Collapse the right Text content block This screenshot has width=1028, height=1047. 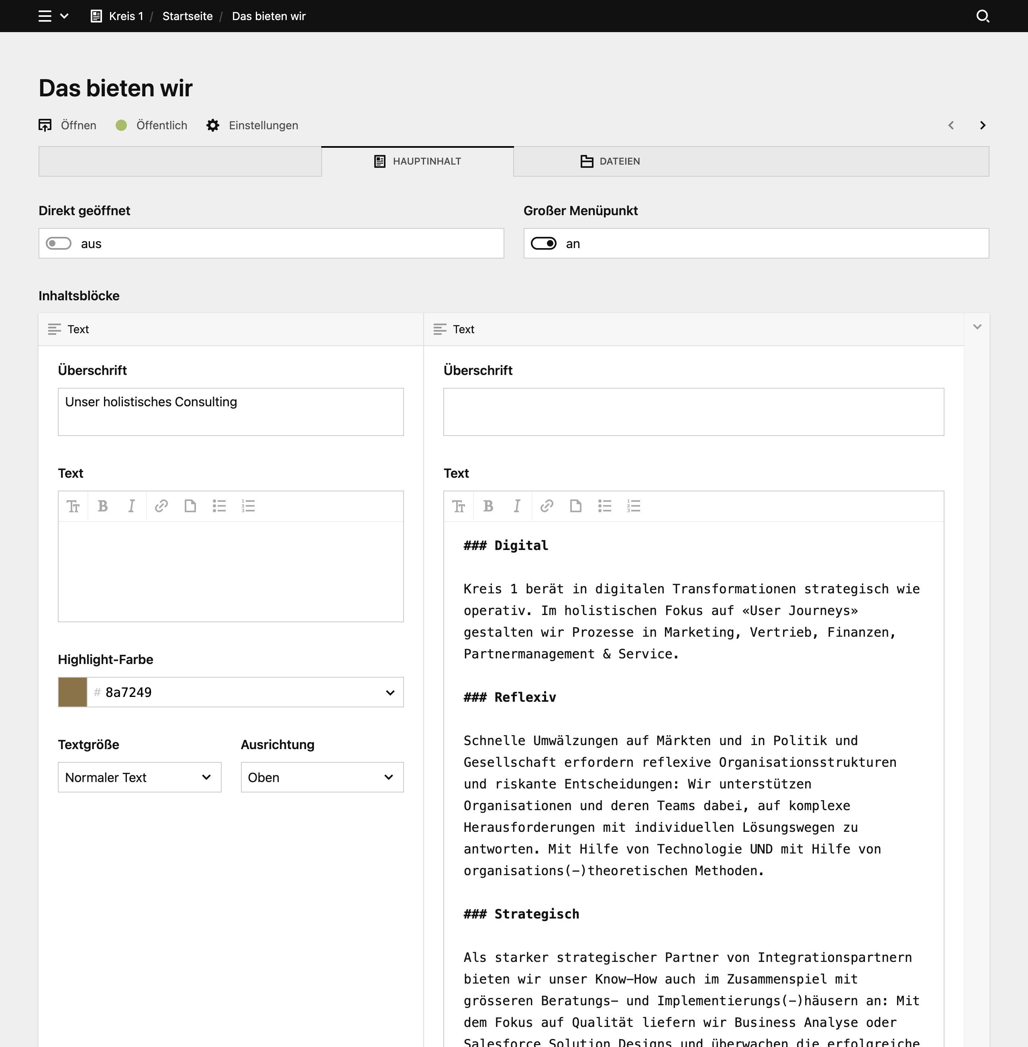(977, 326)
